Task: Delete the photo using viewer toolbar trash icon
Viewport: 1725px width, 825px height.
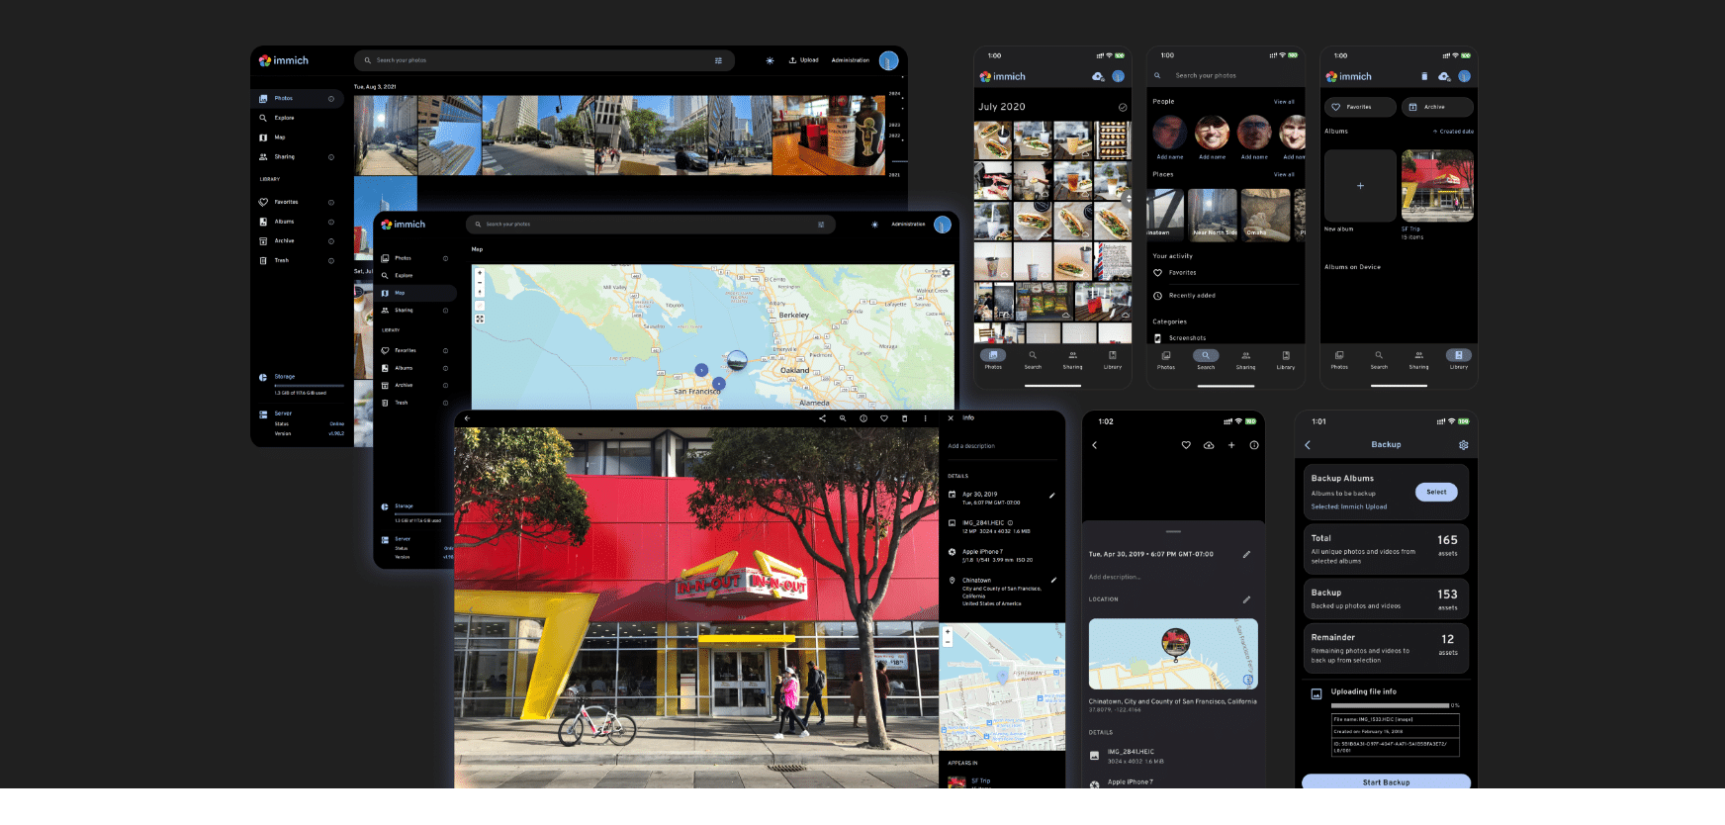Action: [904, 418]
